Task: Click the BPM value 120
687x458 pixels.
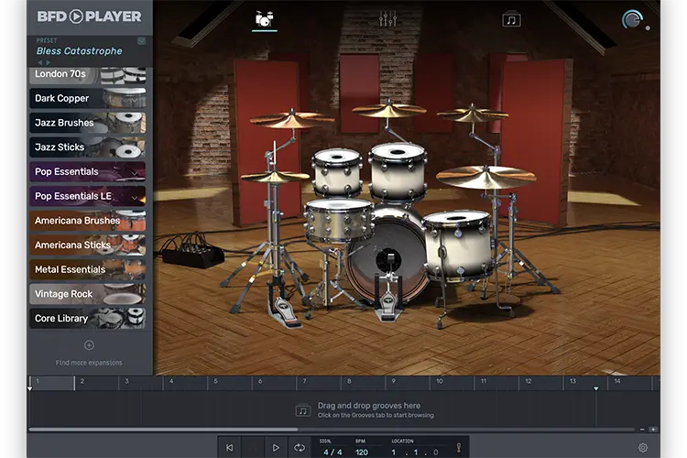Action: 362,452
